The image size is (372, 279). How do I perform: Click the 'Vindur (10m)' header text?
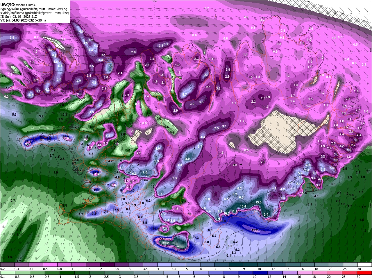26,5
